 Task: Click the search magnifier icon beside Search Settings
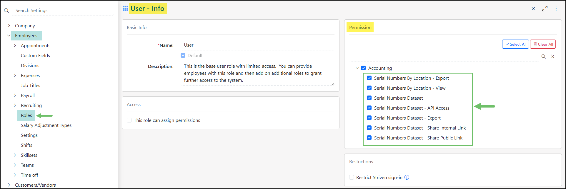pyautogui.click(x=6, y=11)
